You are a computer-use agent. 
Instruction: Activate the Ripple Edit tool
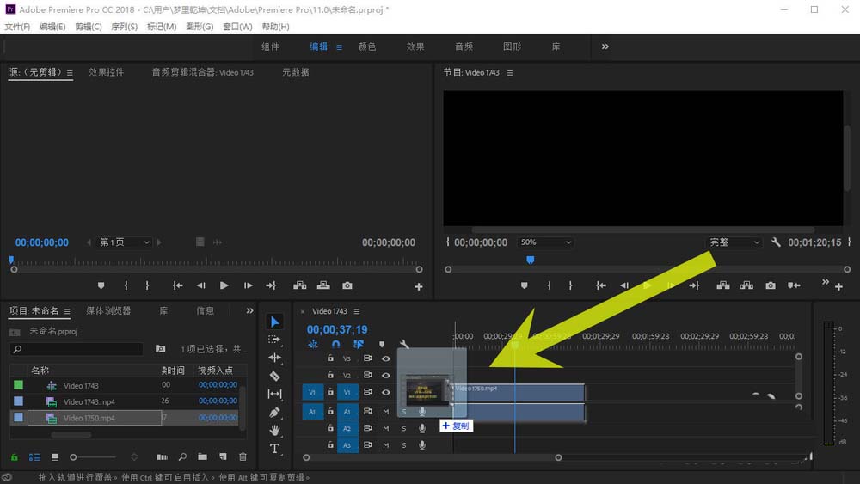click(x=275, y=358)
